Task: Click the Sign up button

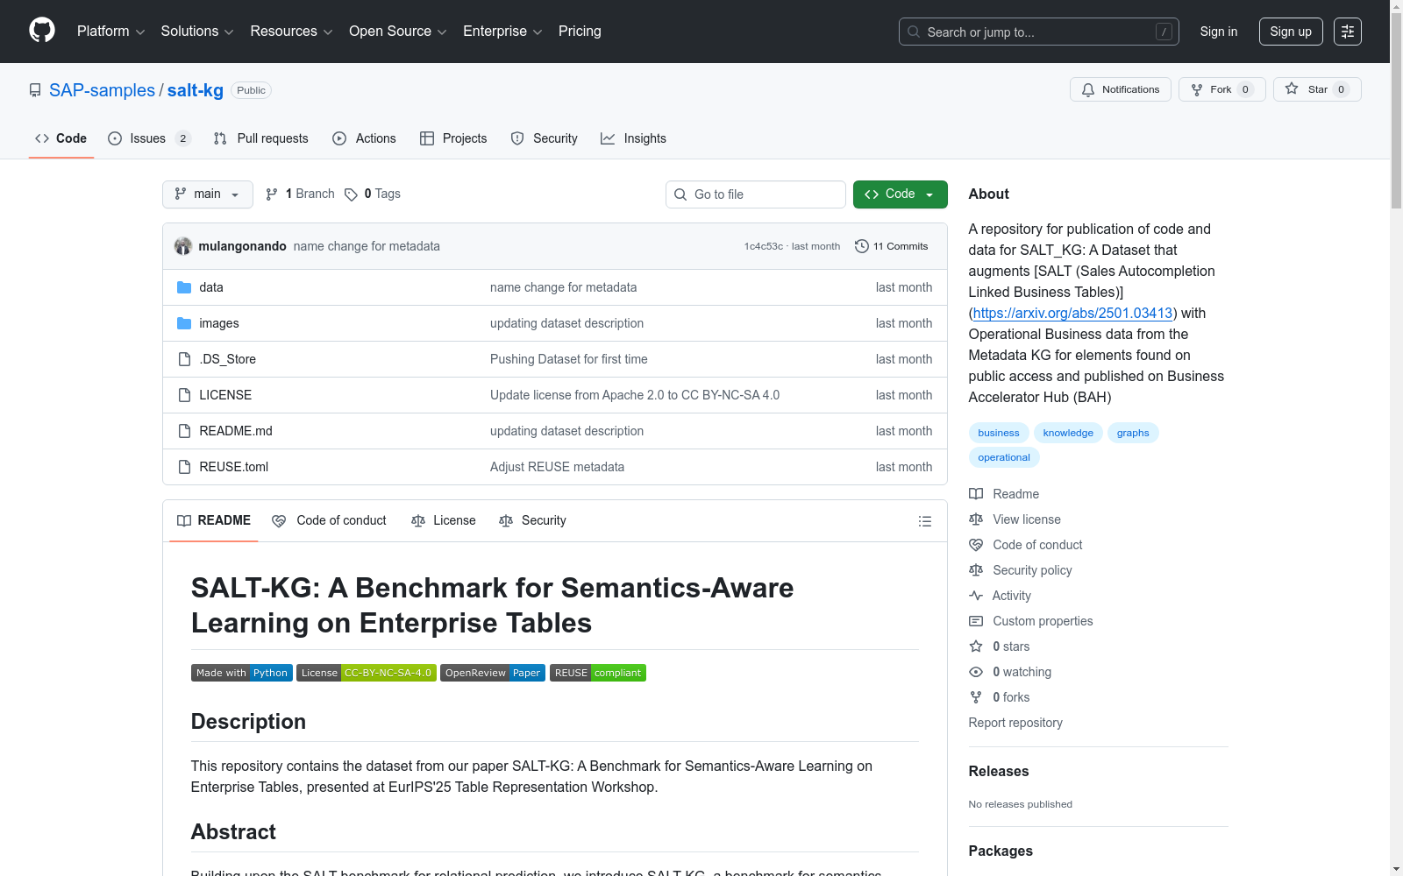Action: [1291, 32]
